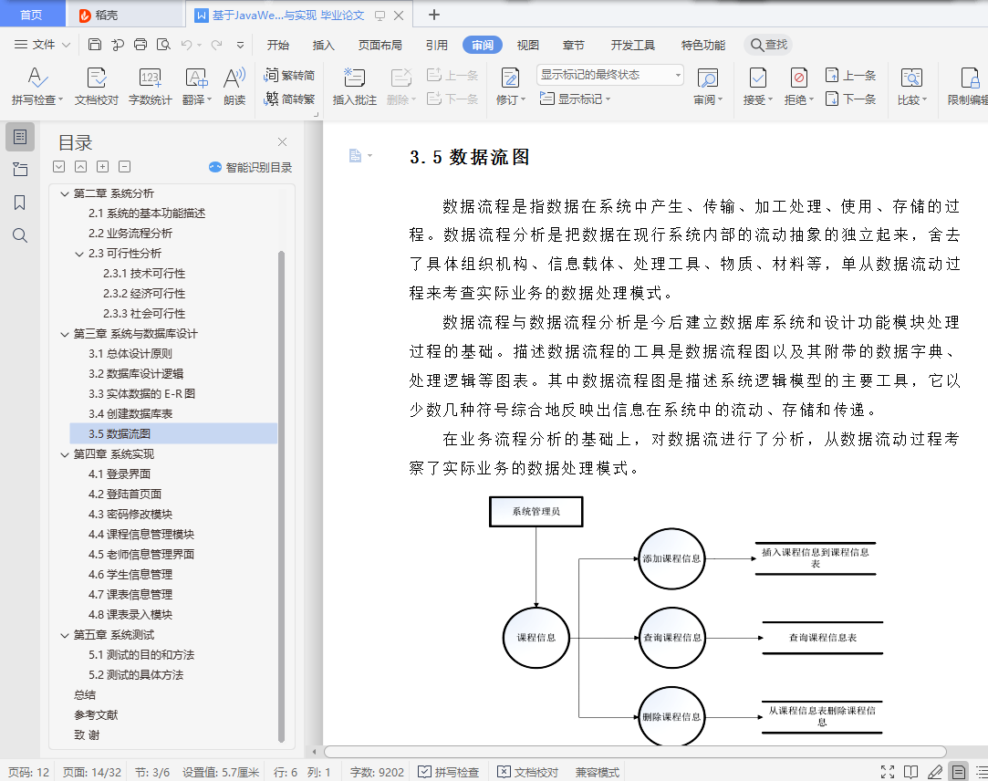988x781 pixels.
Task: Collapse the 2.3 可行性分析 tree node
Action: [79, 254]
